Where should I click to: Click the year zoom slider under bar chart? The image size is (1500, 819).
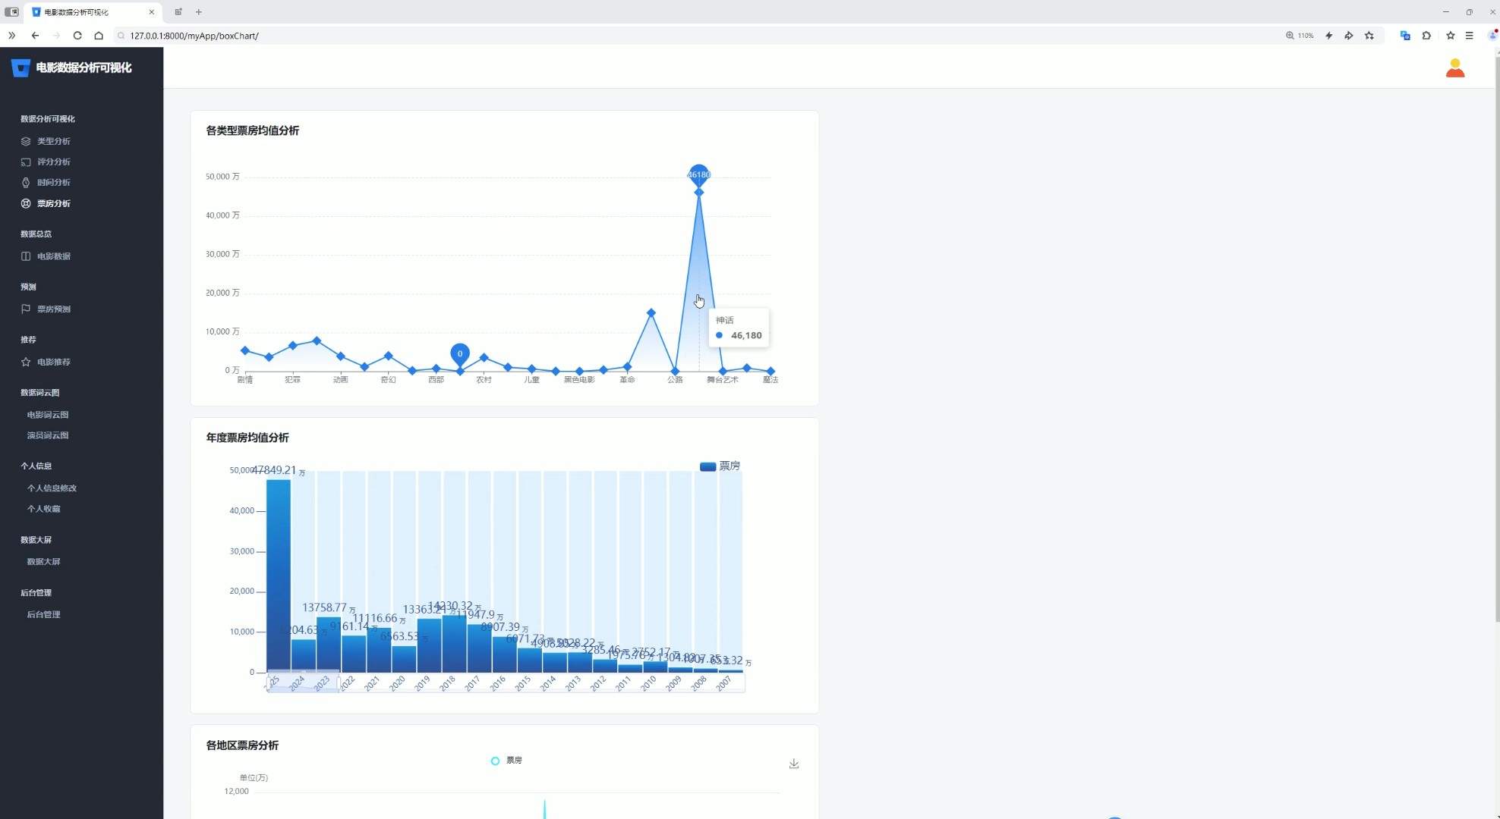[x=304, y=682]
